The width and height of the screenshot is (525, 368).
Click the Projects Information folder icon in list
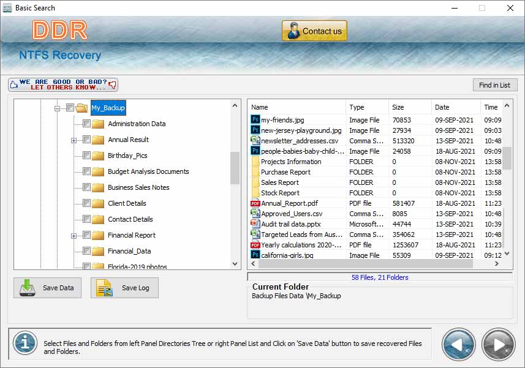255,161
